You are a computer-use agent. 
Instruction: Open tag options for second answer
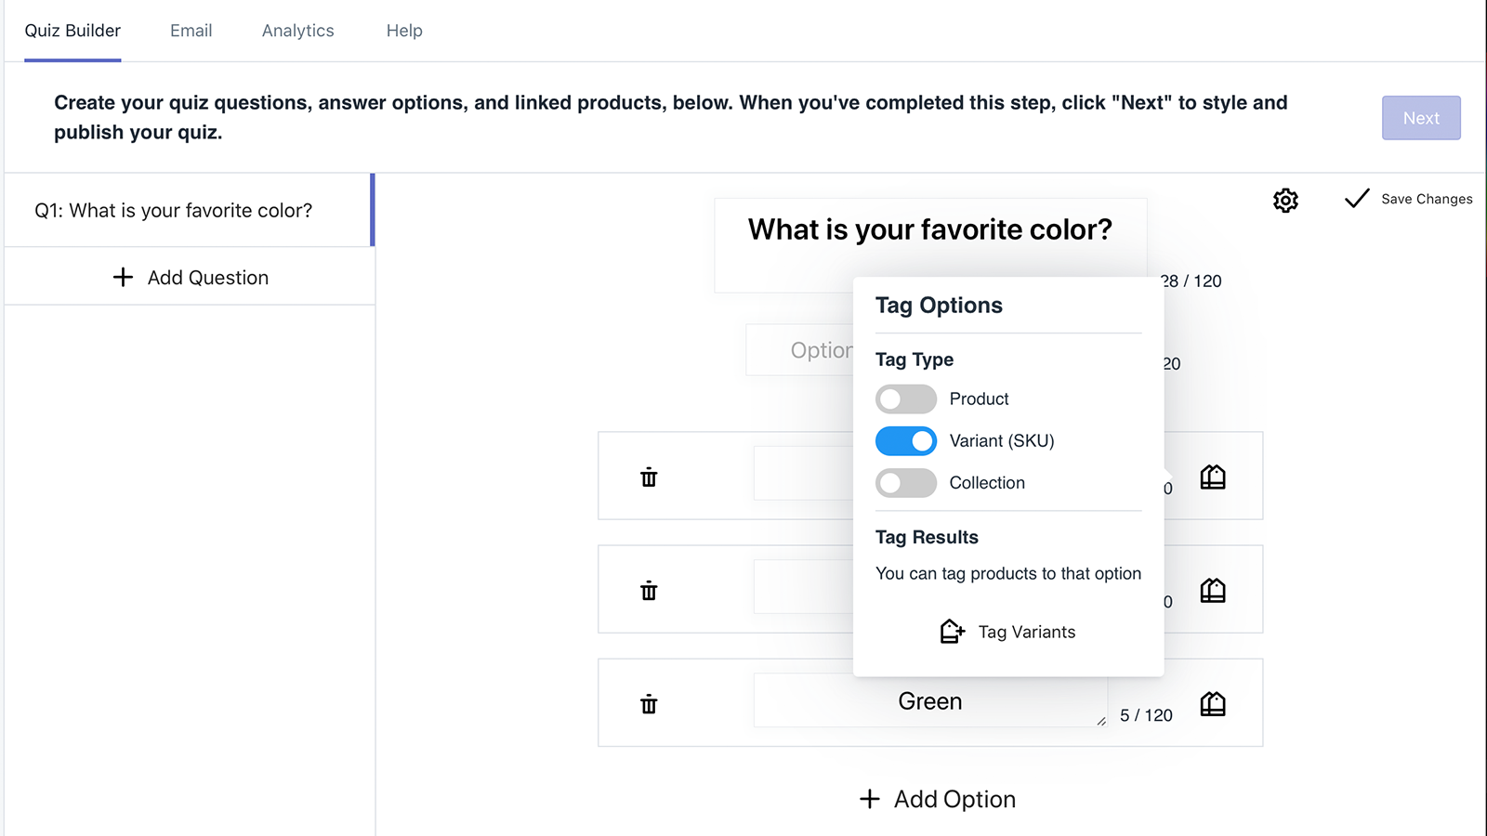point(1213,591)
